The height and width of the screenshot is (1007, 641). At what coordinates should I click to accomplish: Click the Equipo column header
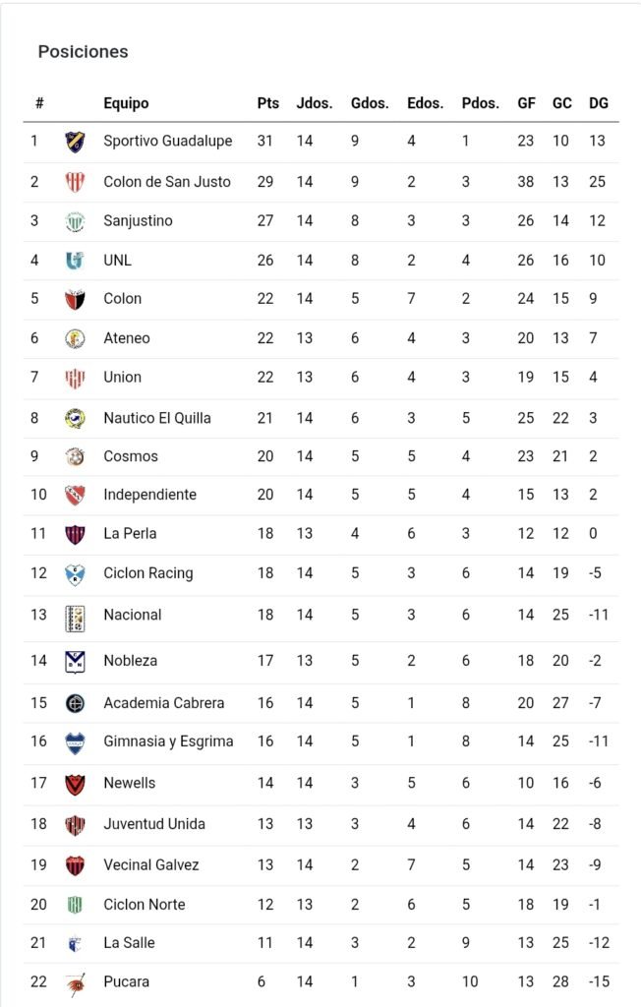pyautogui.click(x=126, y=103)
